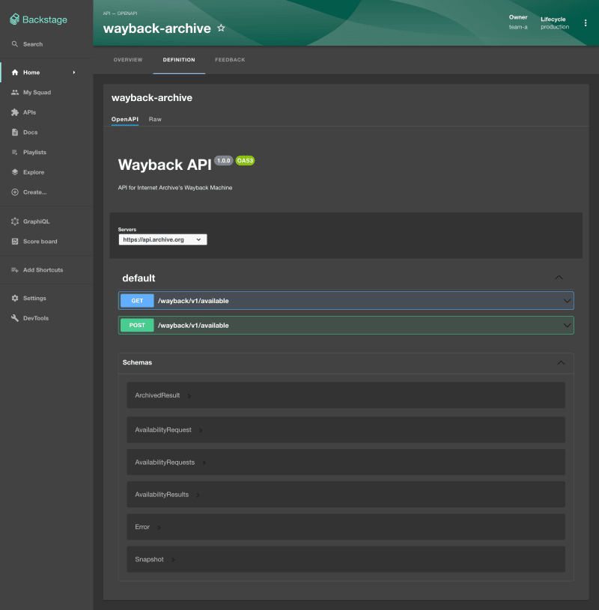Open the APIs page link
This screenshot has height=610, width=599.
pos(30,112)
